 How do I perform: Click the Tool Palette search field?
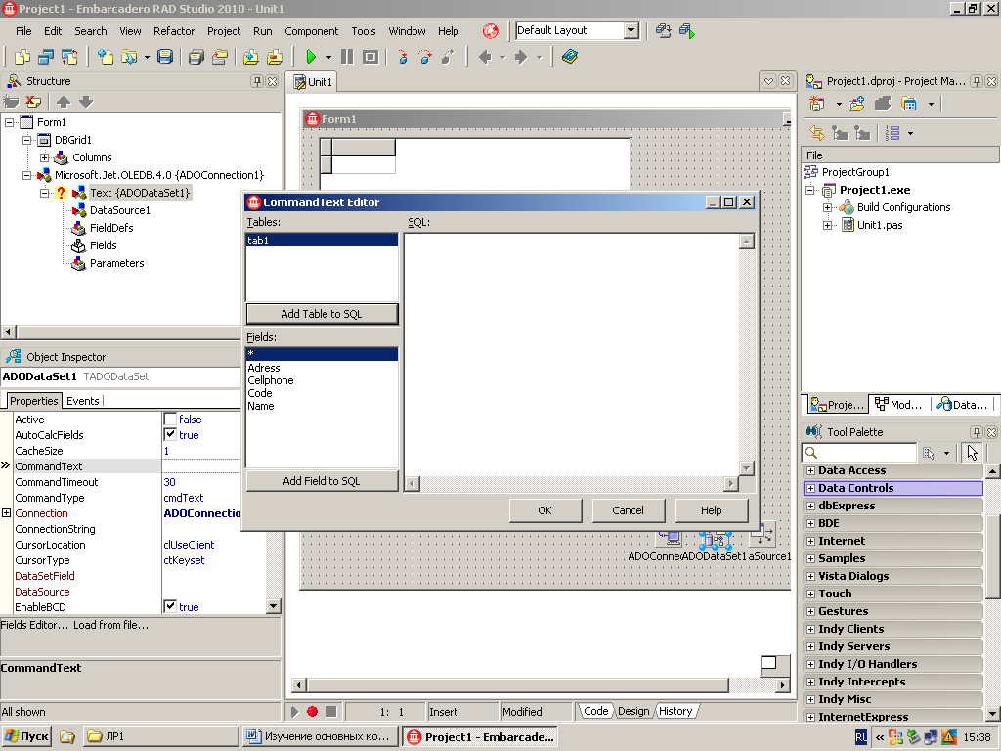pyautogui.click(x=859, y=452)
